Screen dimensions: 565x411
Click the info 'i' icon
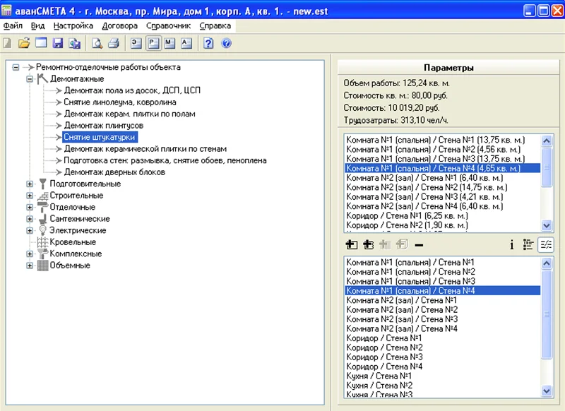512,245
